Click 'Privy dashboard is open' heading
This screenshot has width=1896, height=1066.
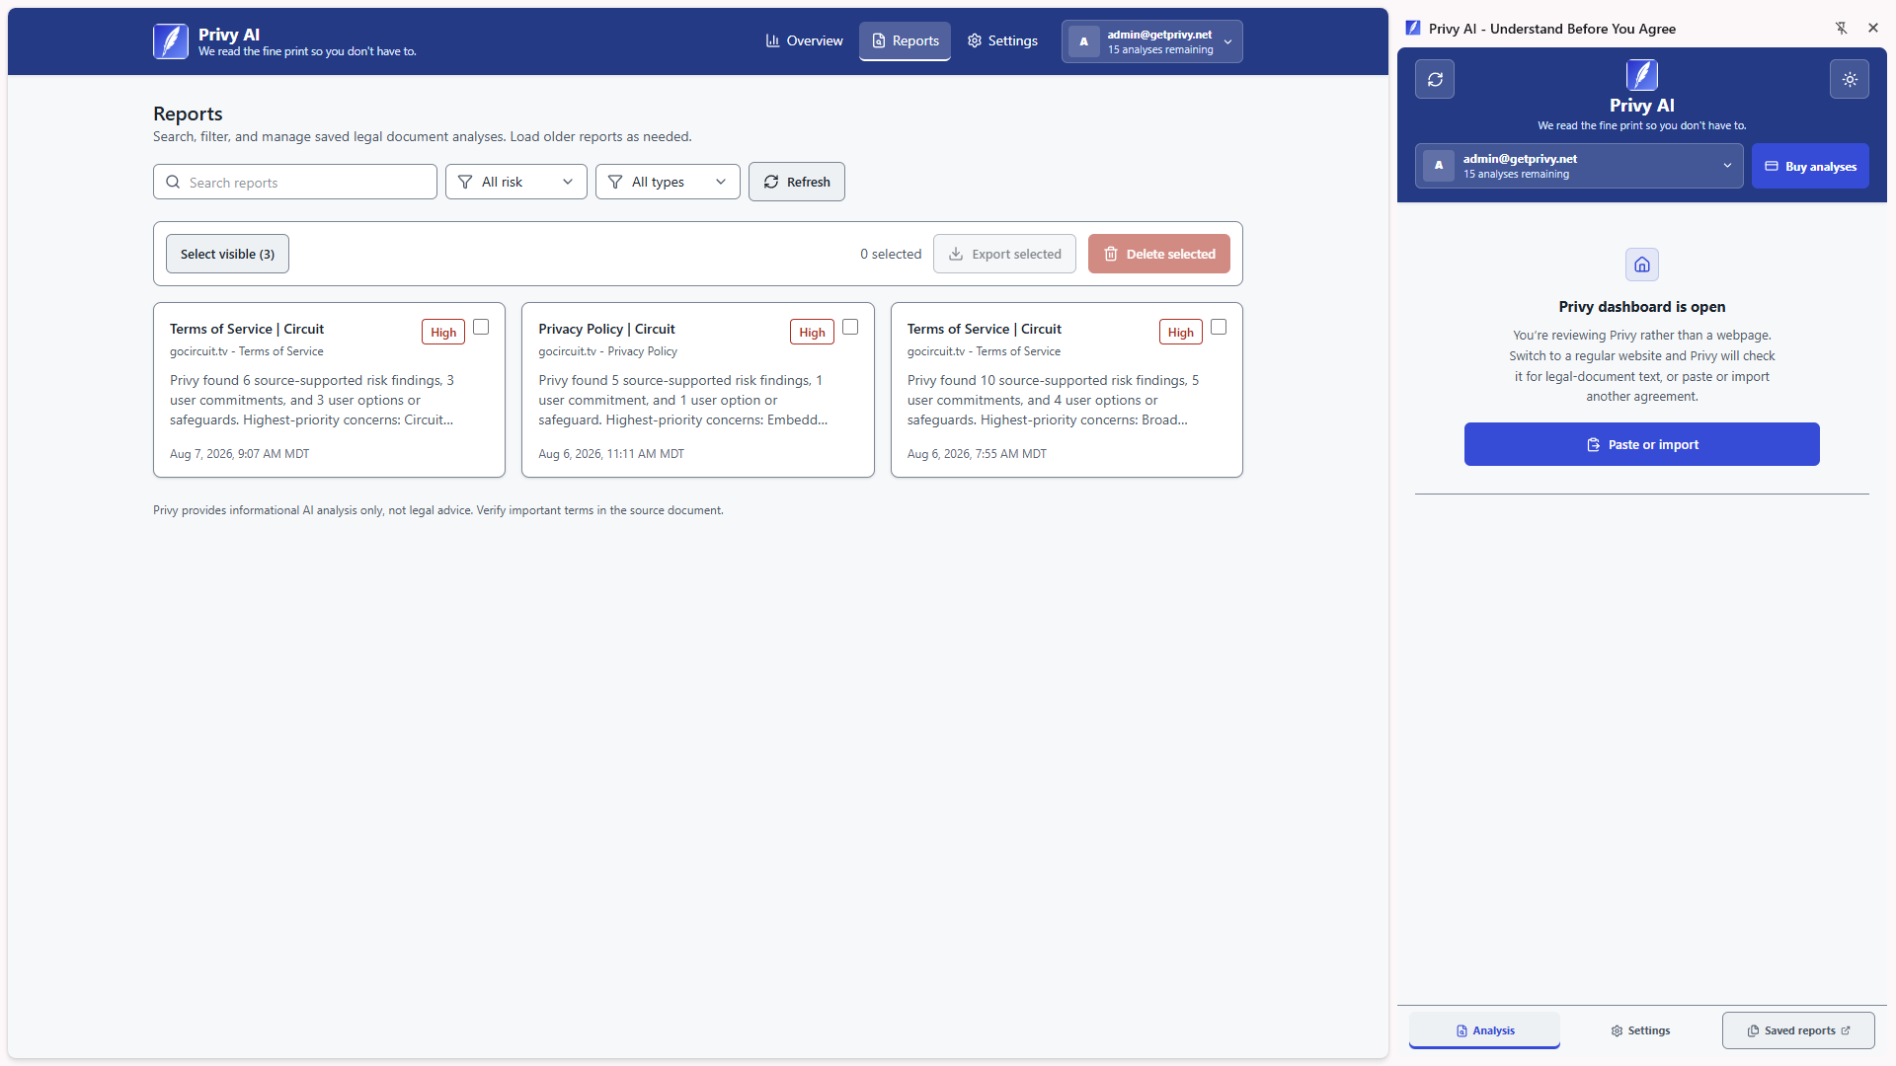pyautogui.click(x=1641, y=307)
